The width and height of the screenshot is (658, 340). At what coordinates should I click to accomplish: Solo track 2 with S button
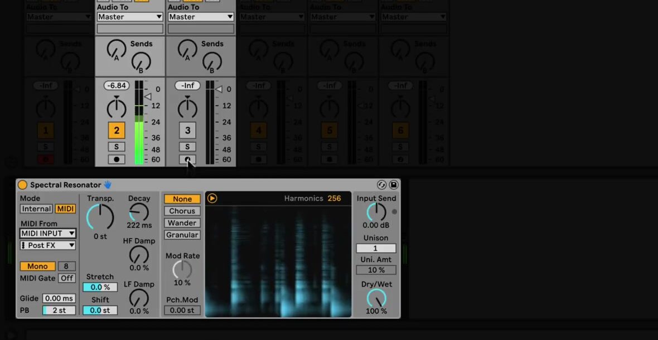click(x=116, y=147)
